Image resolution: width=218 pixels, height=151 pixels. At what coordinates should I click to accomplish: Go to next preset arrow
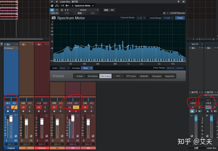click(68, 10)
